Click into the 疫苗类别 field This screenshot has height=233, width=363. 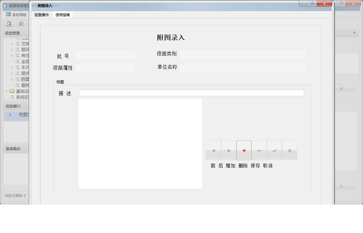[x=242, y=55]
